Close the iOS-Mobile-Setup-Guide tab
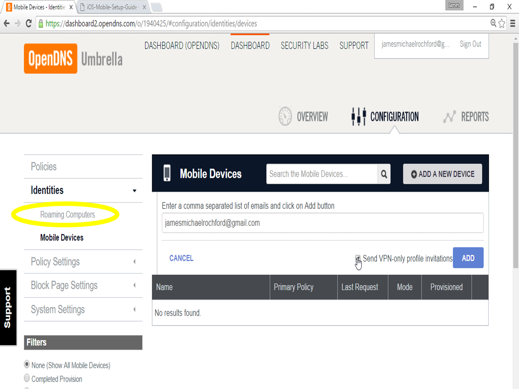519x389 pixels. tap(145, 7)
